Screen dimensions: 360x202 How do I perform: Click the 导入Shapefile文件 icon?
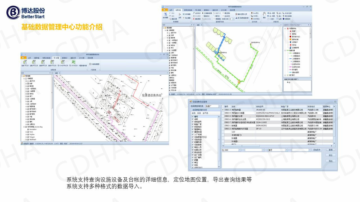pos(63,62)
